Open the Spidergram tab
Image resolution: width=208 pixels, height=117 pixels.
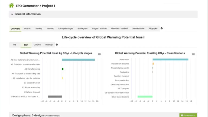pyautogui.click(x=83, y=28)
